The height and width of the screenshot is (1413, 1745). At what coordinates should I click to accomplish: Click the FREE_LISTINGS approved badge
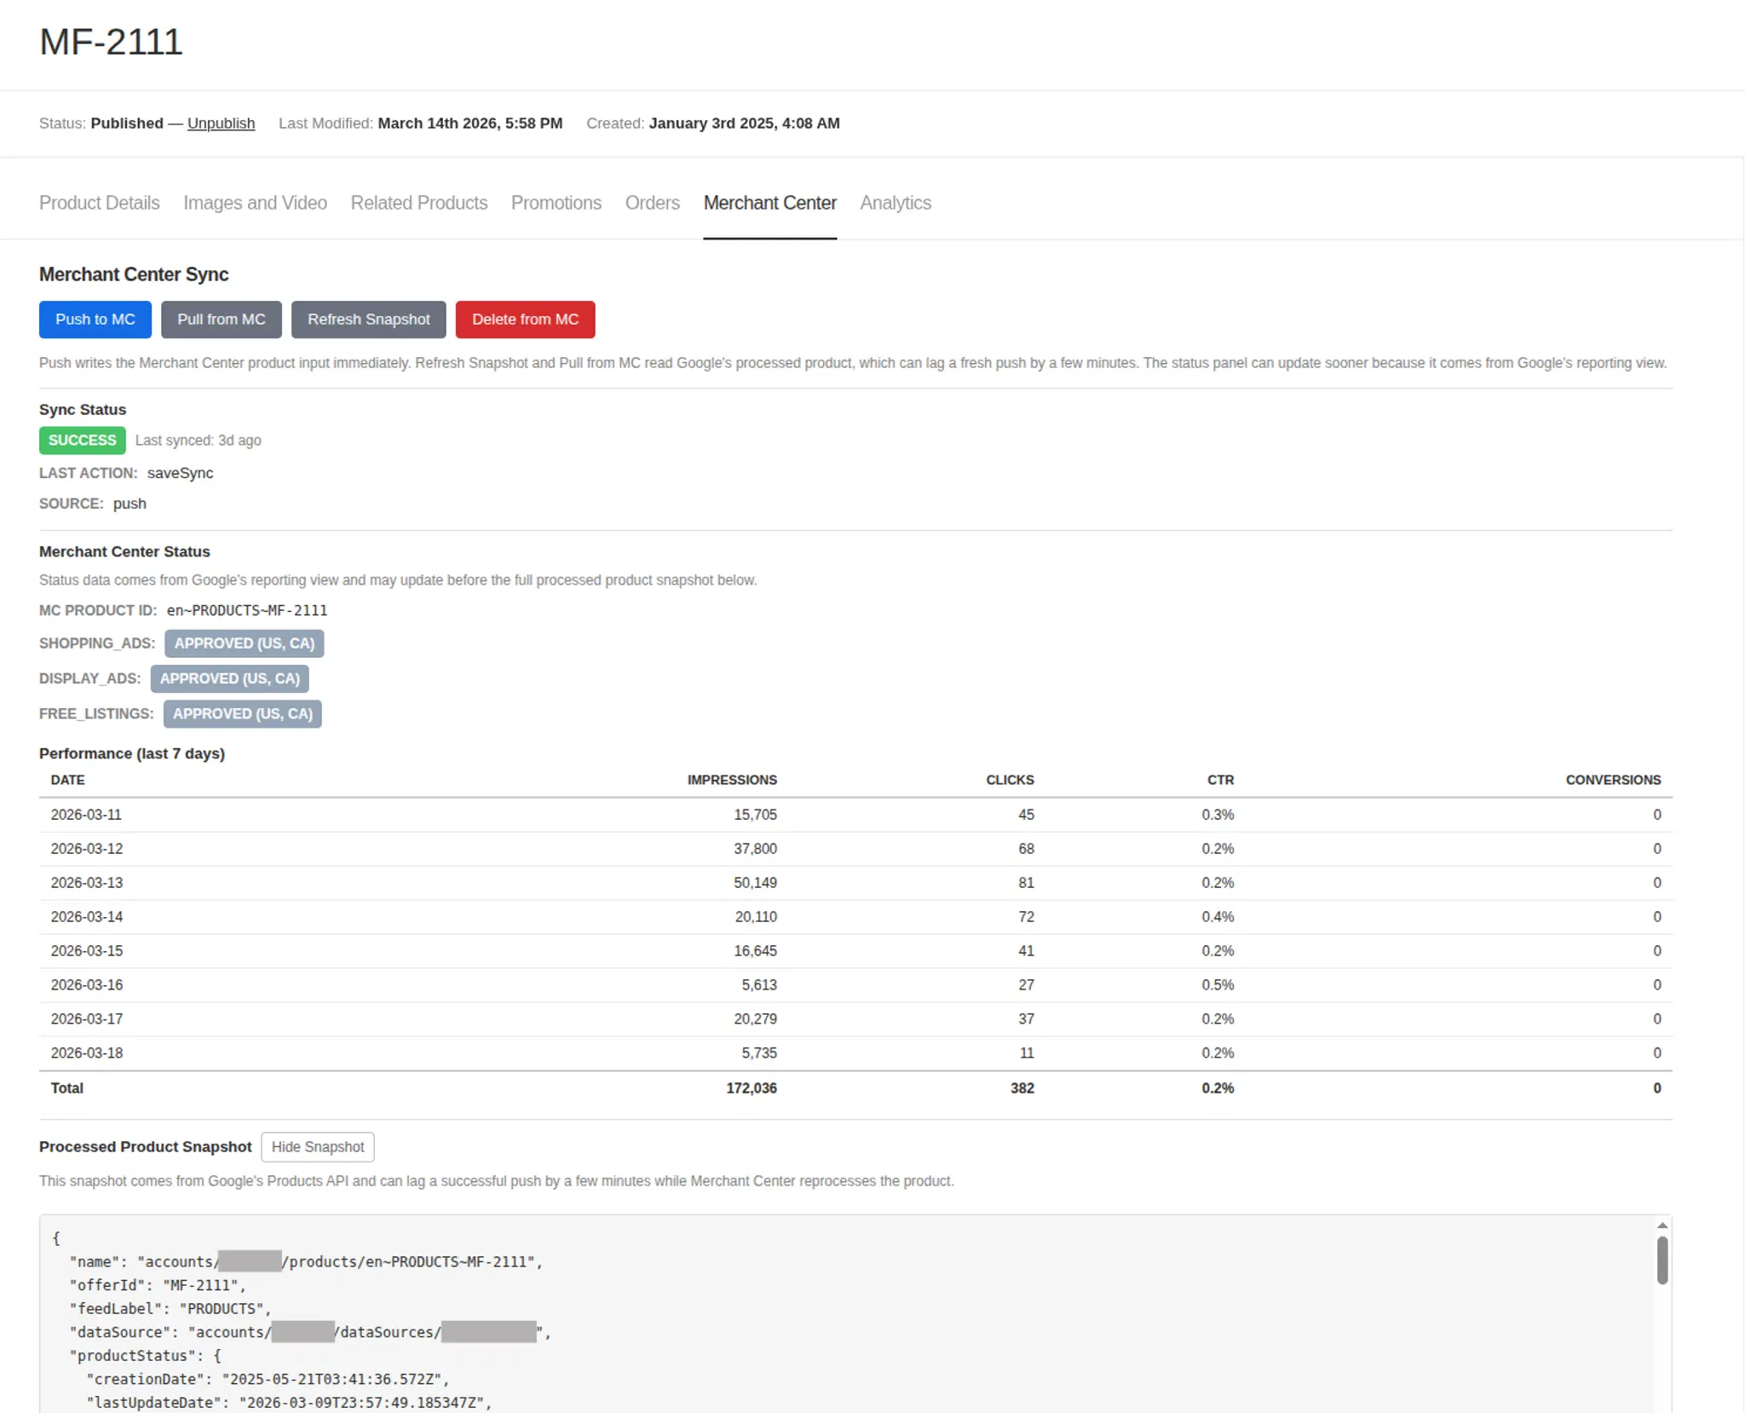[x=242, y=713]
